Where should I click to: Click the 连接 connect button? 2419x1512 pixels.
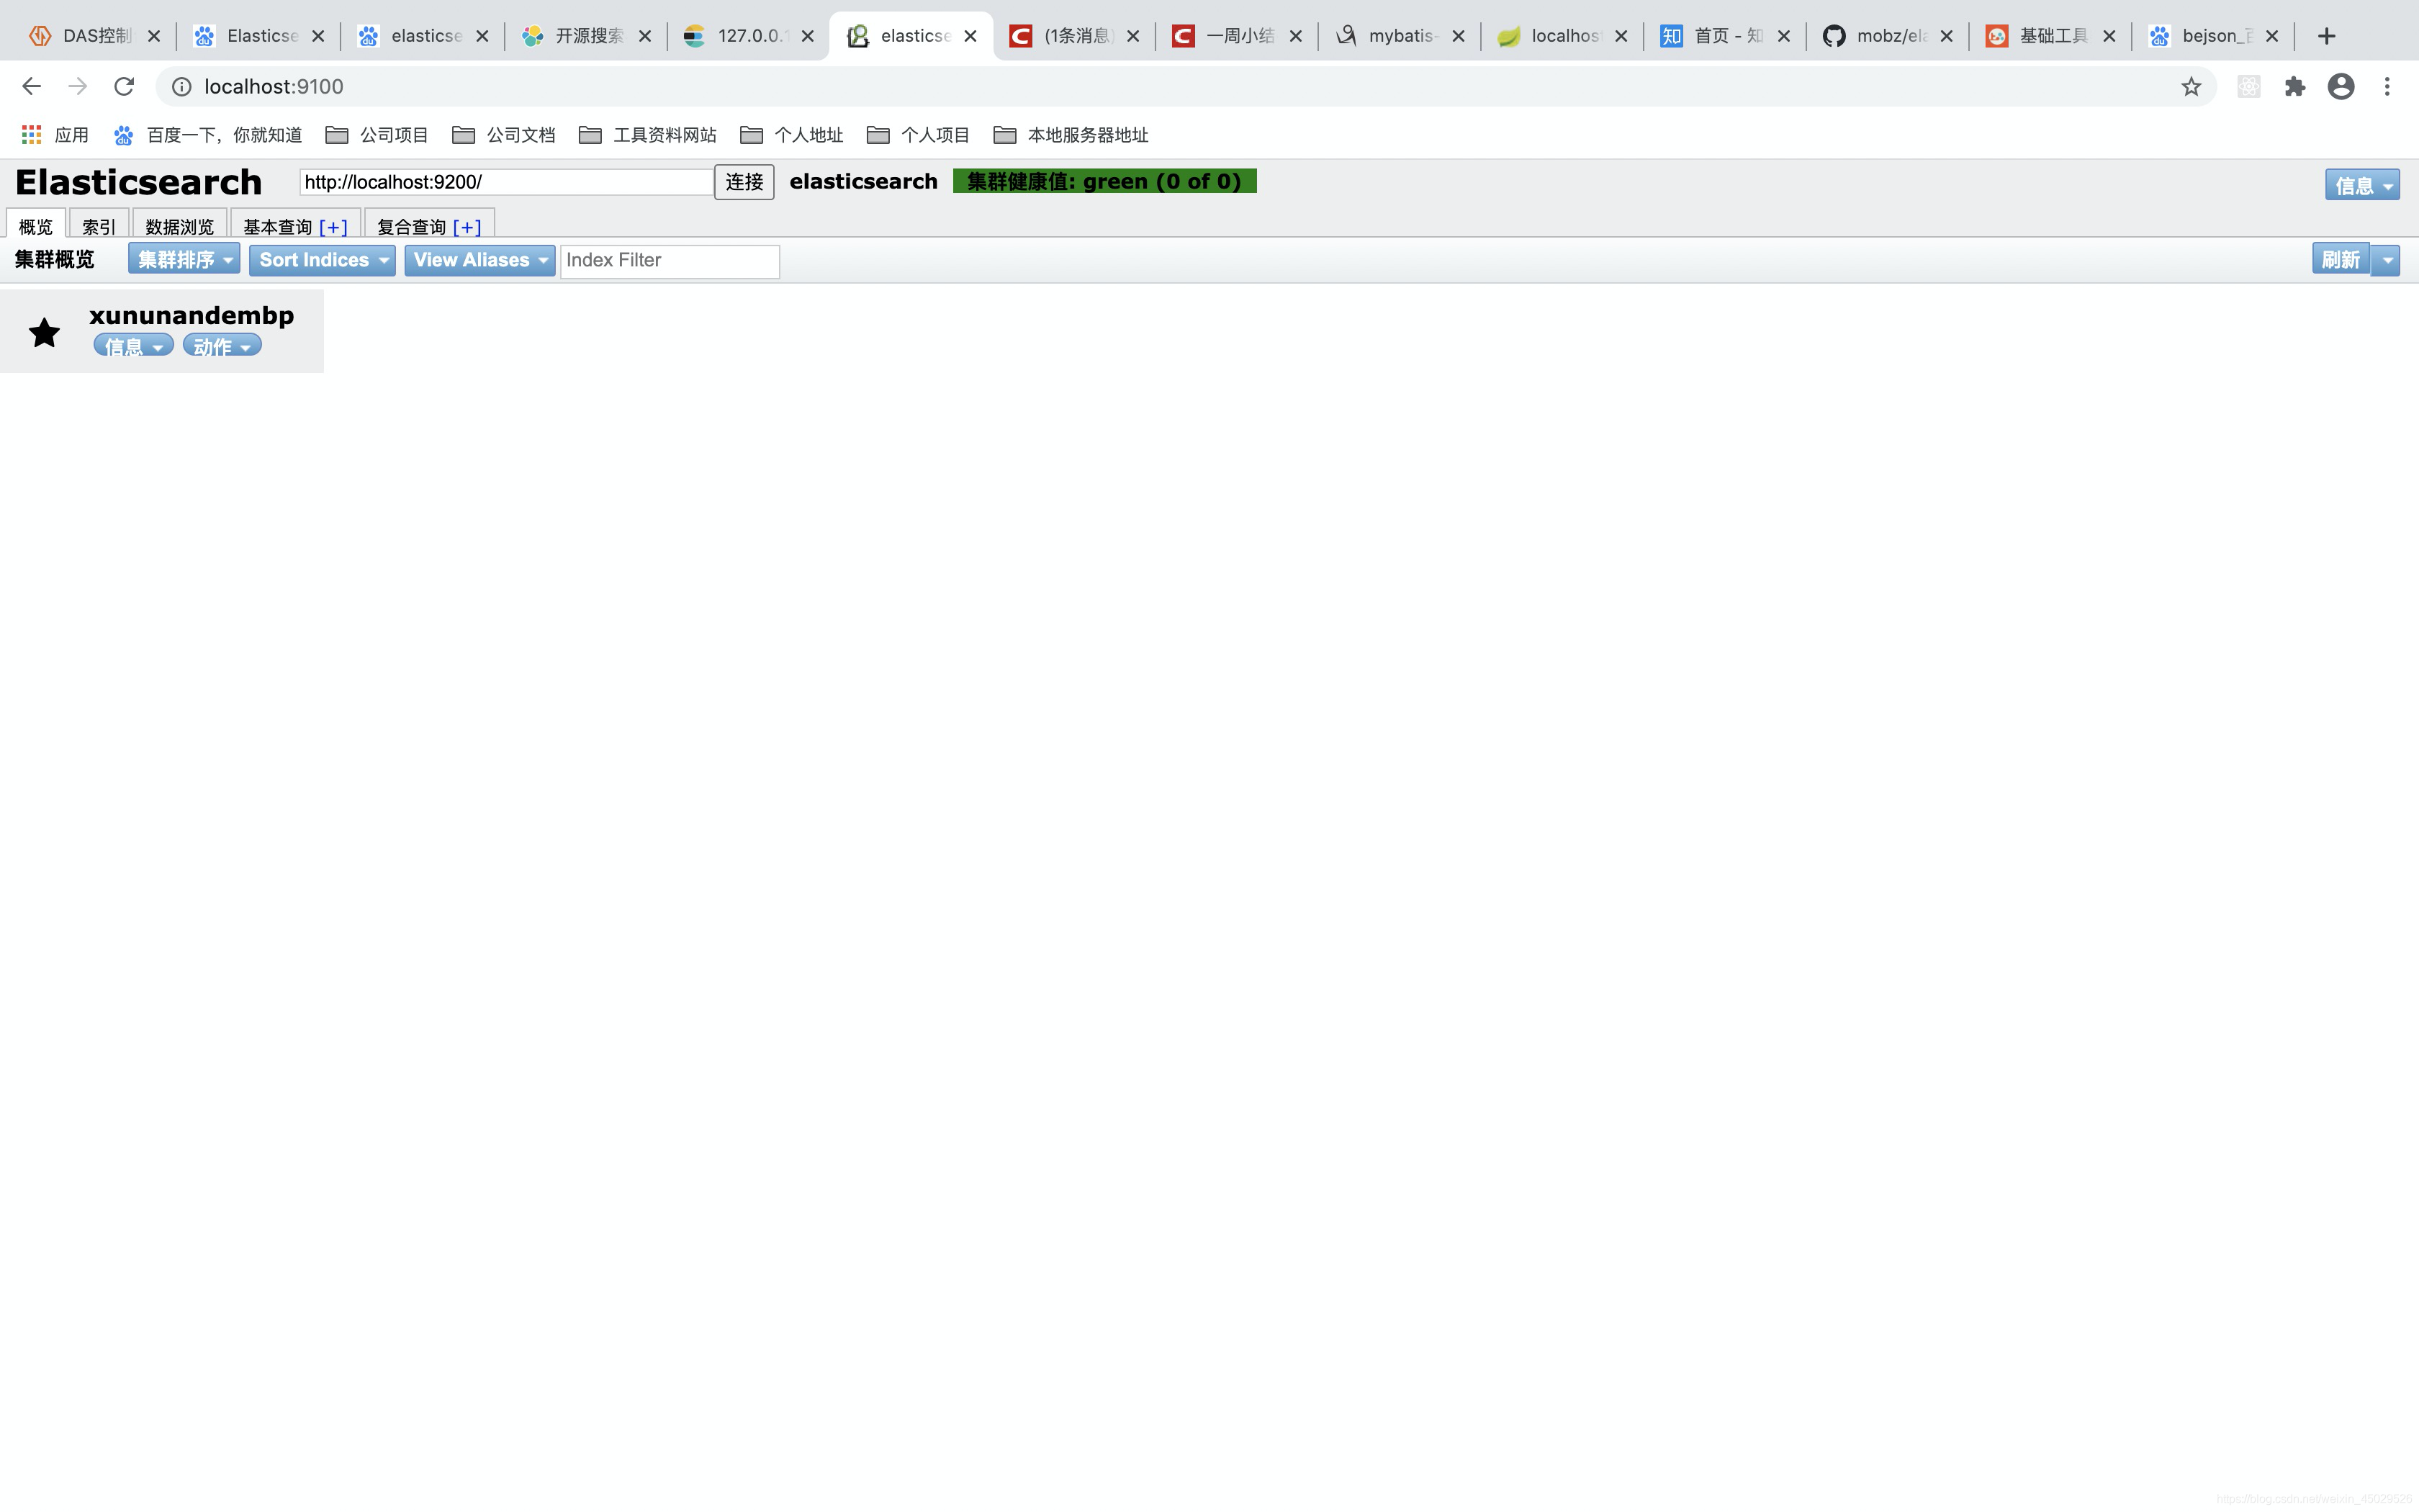744,182
